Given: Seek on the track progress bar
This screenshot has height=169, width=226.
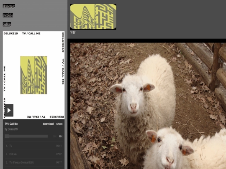Looking at the screenshot, I should click(26, 136).
